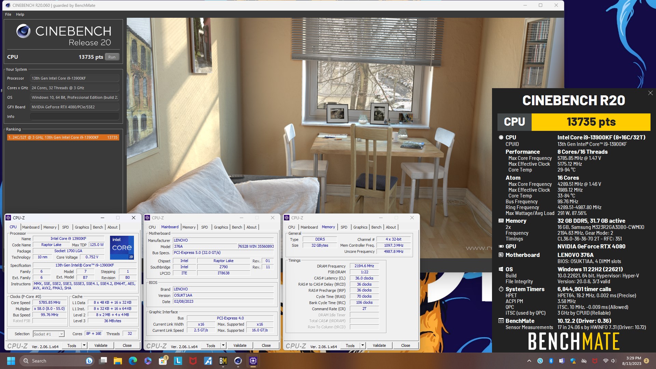
Task: Expand Tools arrow in second CPU-Z window
Action: coord(223,345)
